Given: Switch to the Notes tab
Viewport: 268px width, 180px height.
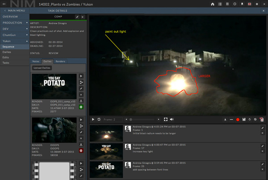Looking at the screenshot, I should [36, 61].
